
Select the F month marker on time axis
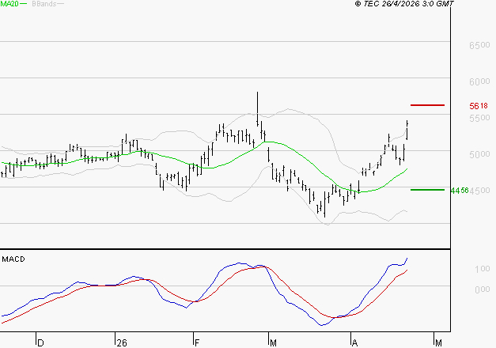point(196,342)
